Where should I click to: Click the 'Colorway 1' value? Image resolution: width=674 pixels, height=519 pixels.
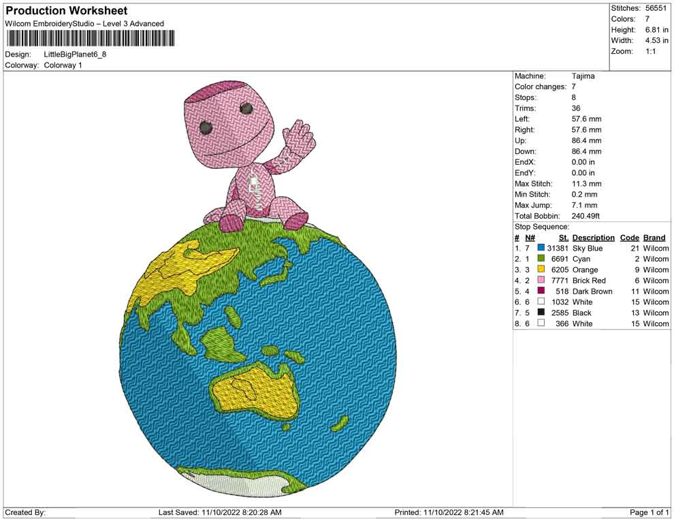(x=63, y=65)
